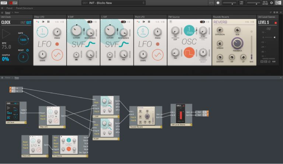This screenshot has width=283, height=164.
Task: Click the info icon in top toolbar
Action: click(x=218, y=3)
